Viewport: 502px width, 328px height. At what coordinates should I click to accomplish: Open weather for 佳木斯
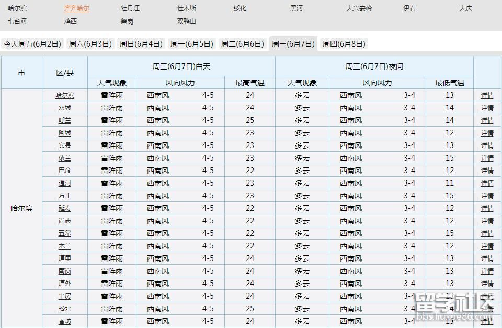coord(186,8)
